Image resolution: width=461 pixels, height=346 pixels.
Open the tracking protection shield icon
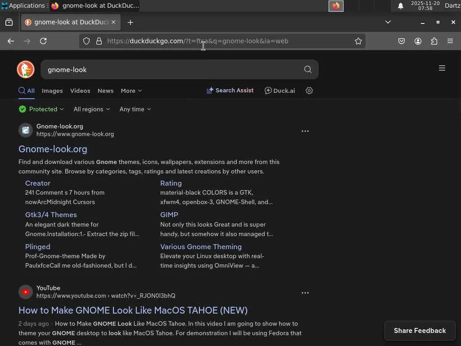86,41
